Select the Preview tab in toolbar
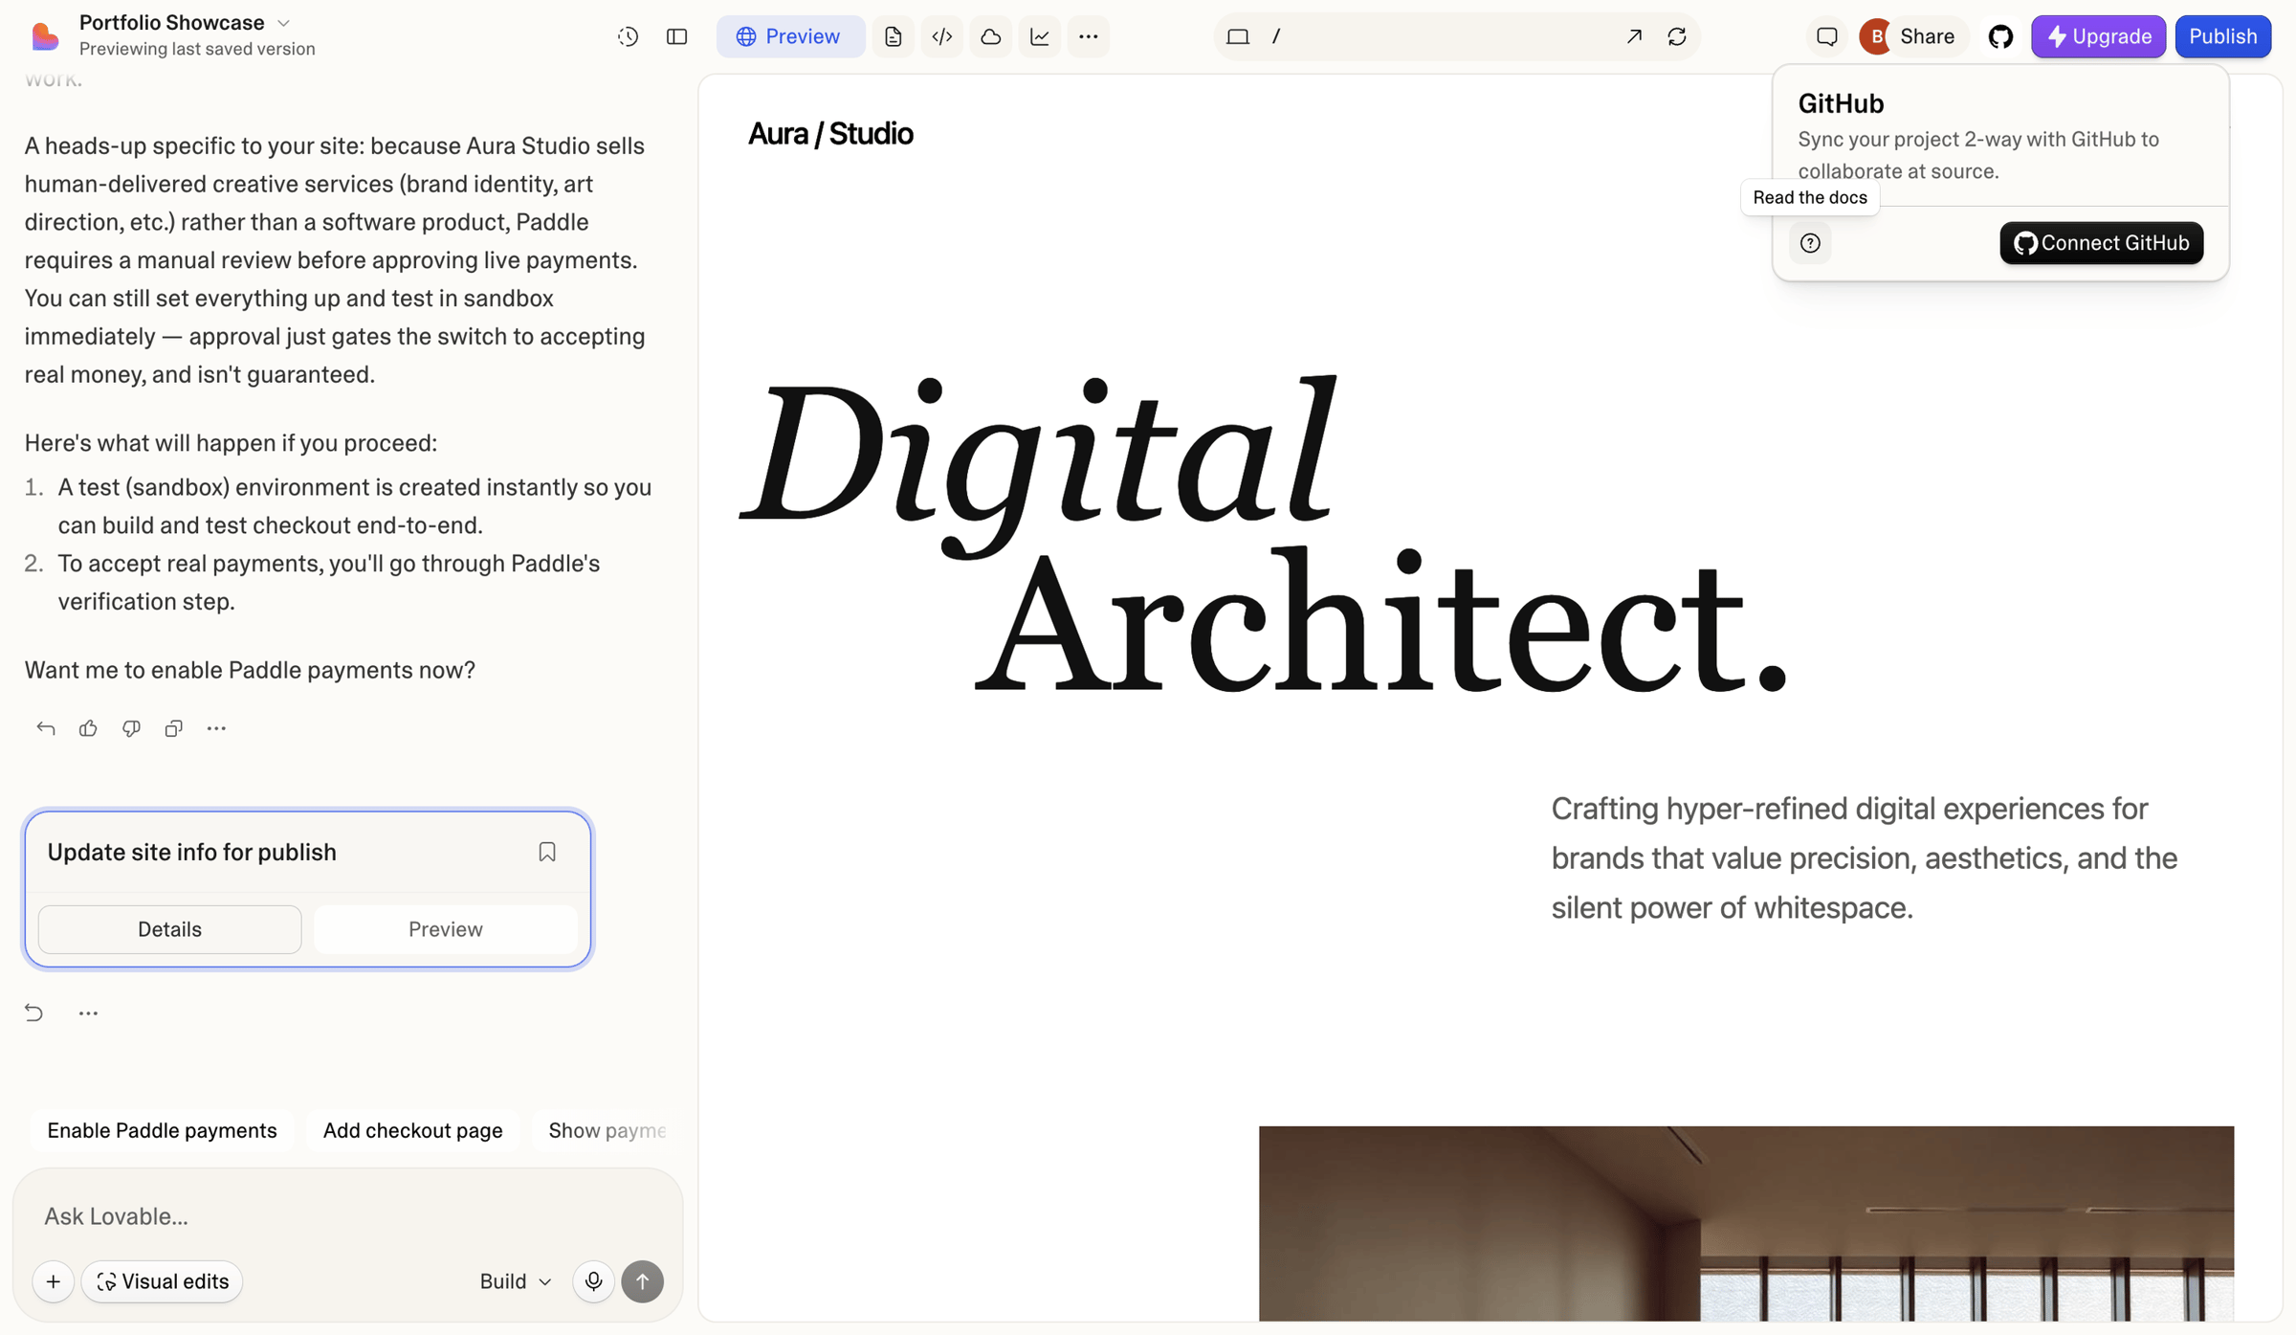 (x=790, y=36)
